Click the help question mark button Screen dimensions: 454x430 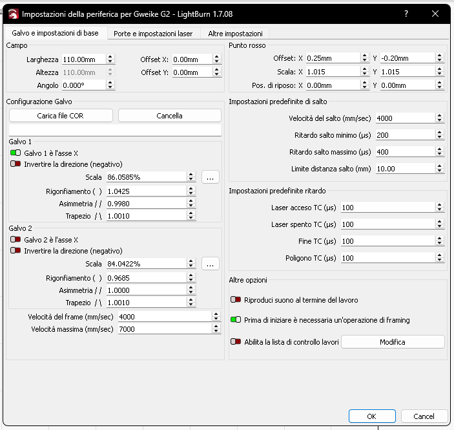pyautogui.click(x=406, y=14)
